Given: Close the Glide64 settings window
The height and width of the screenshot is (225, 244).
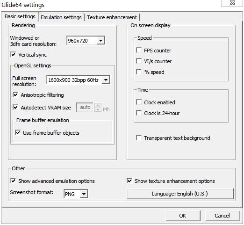Looking at the screenshot, I should pos(232,3).
